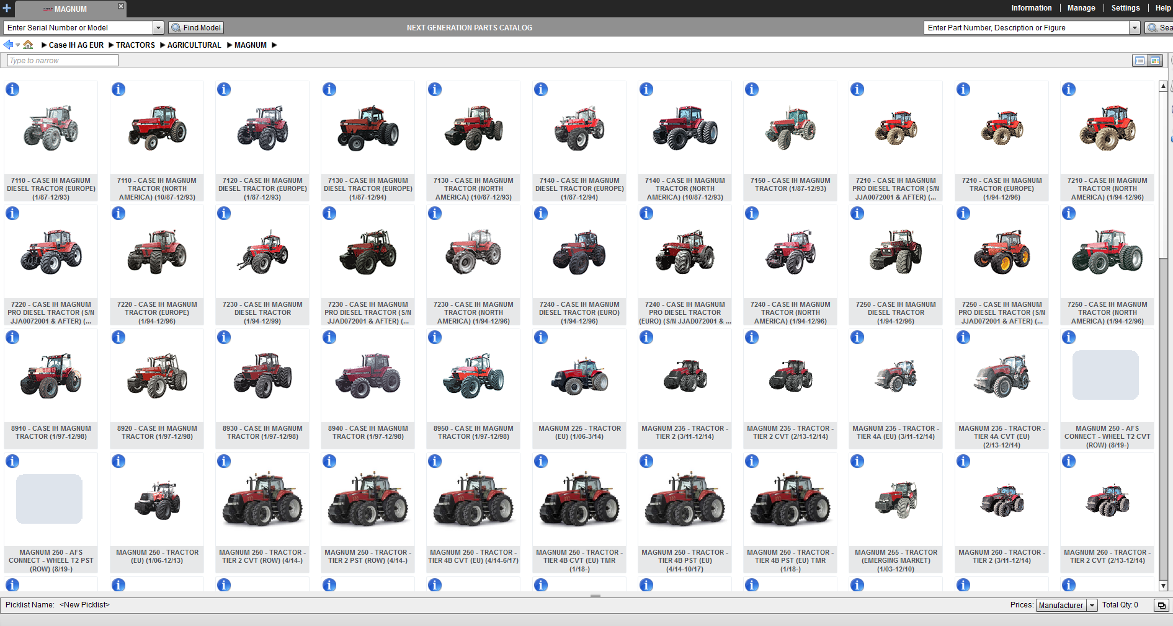Focus the Enter Serial Number or Model field
Screen dimensions: 1173x626
tap(78, 28)
